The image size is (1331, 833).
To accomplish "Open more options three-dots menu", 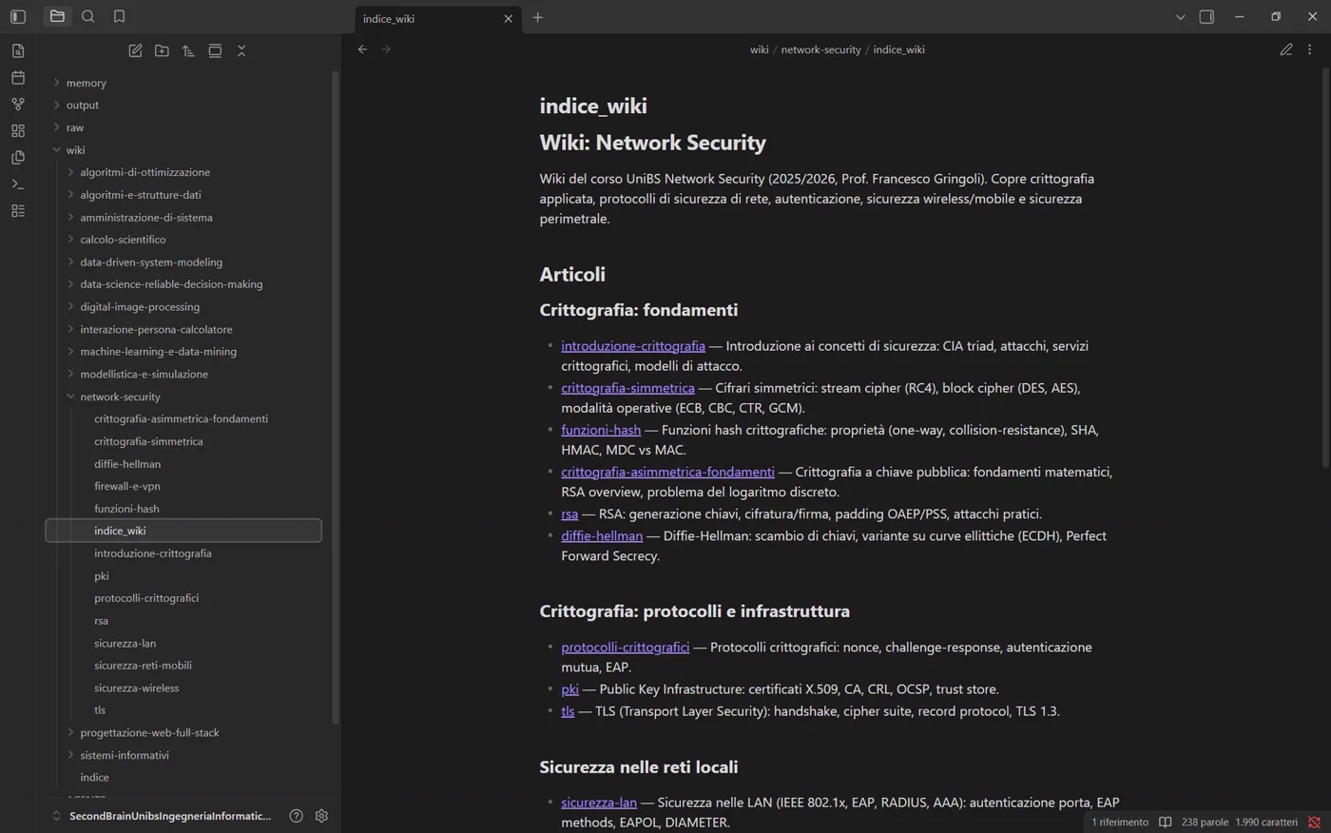I will (1309, 49).
